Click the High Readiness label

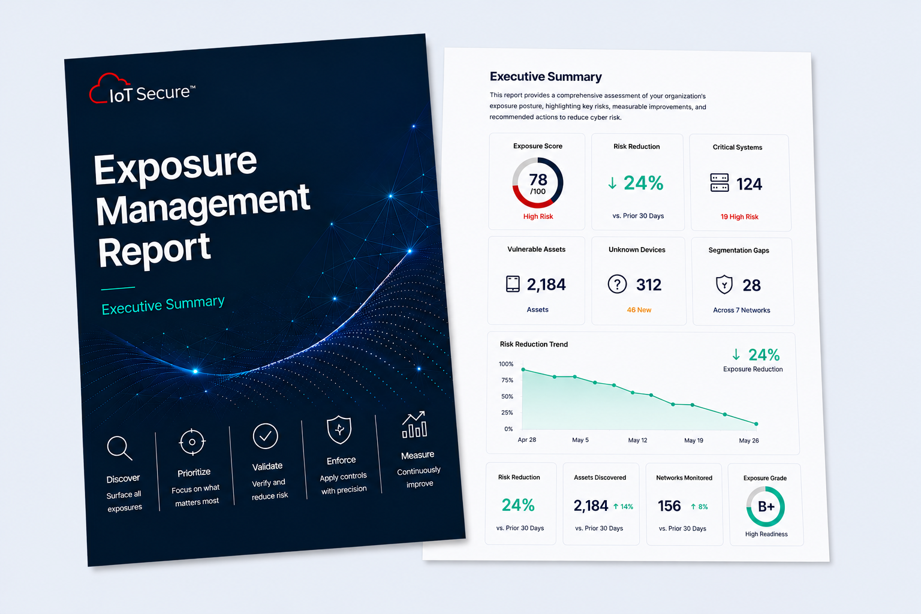click(x=766, y=534)
